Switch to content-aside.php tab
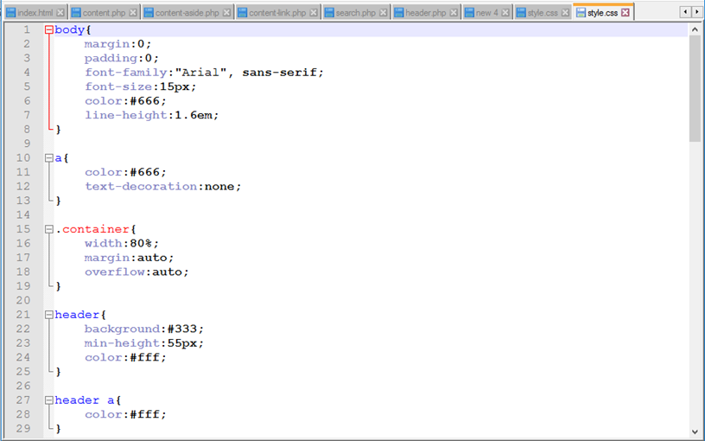705x441 pixels. [x=187, y=13]
